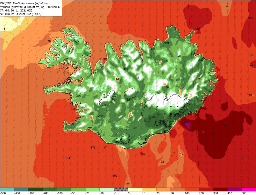Click the value '210' off the south coast
This screenshot has width=256, height=195.
143,154
